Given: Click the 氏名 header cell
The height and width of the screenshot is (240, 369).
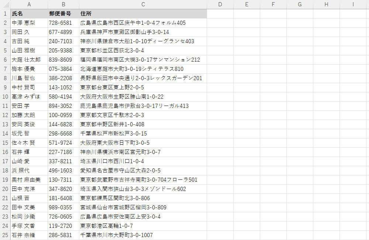Looking at the screenshot, I should pyautogui.click(x=29, y=14).
